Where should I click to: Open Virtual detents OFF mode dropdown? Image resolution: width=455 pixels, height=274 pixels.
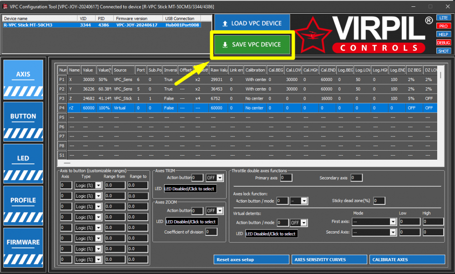coord(304,223)
